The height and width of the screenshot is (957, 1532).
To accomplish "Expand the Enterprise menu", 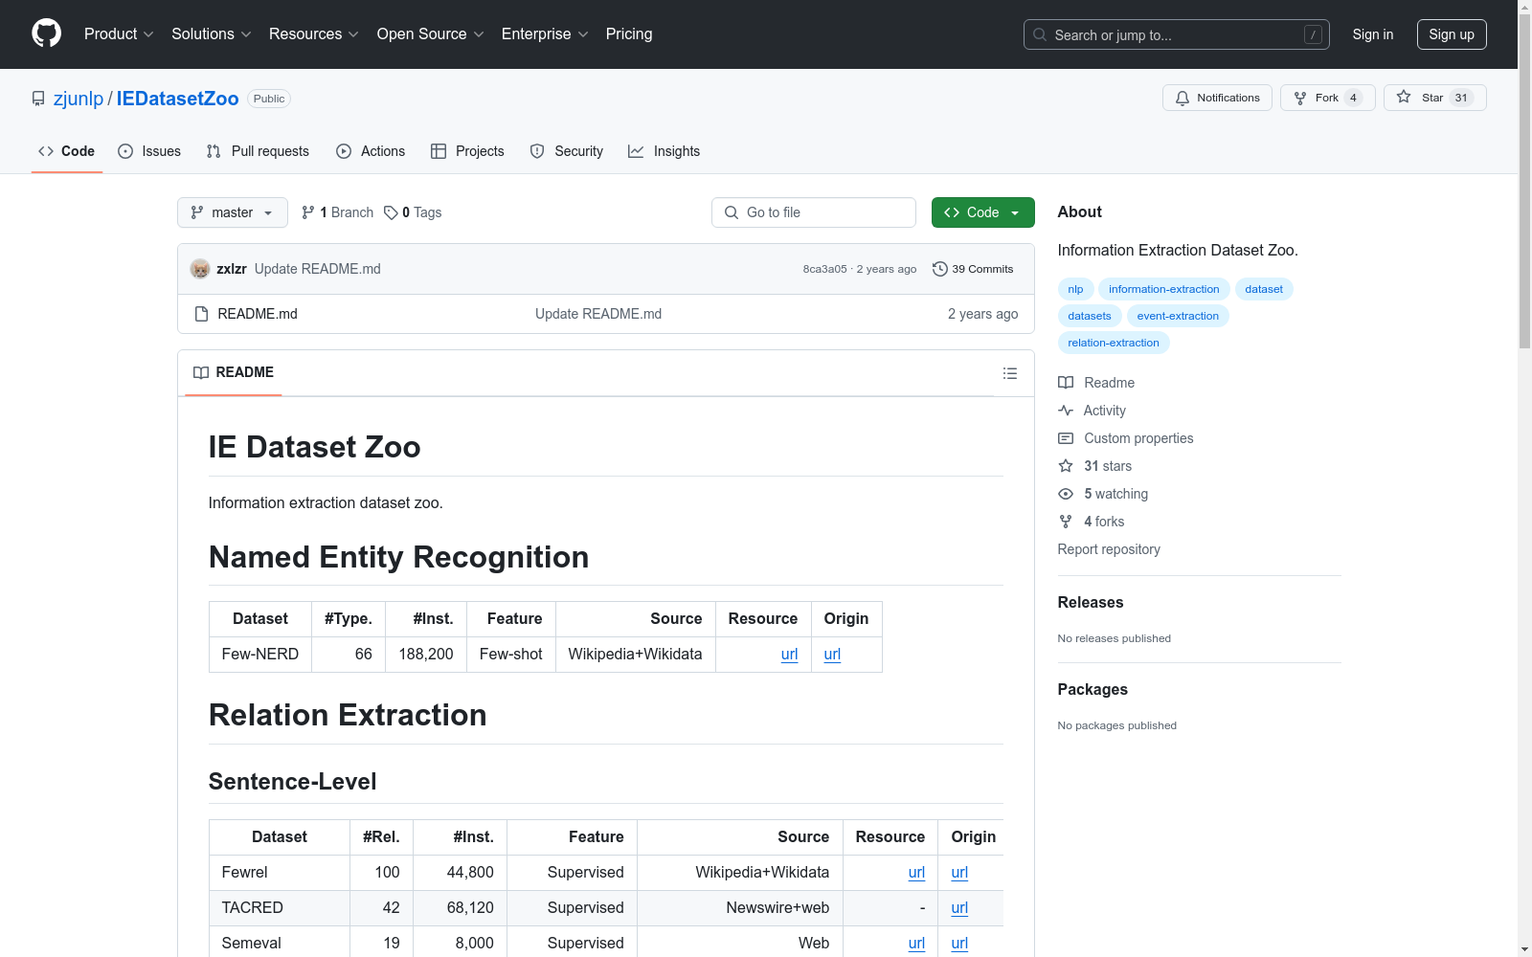I will [545, 33].
